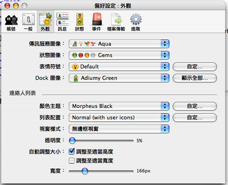Click the window title 偏好設定：外觀
This screenshot has width=228, height=185.
(x=113, y=6)
